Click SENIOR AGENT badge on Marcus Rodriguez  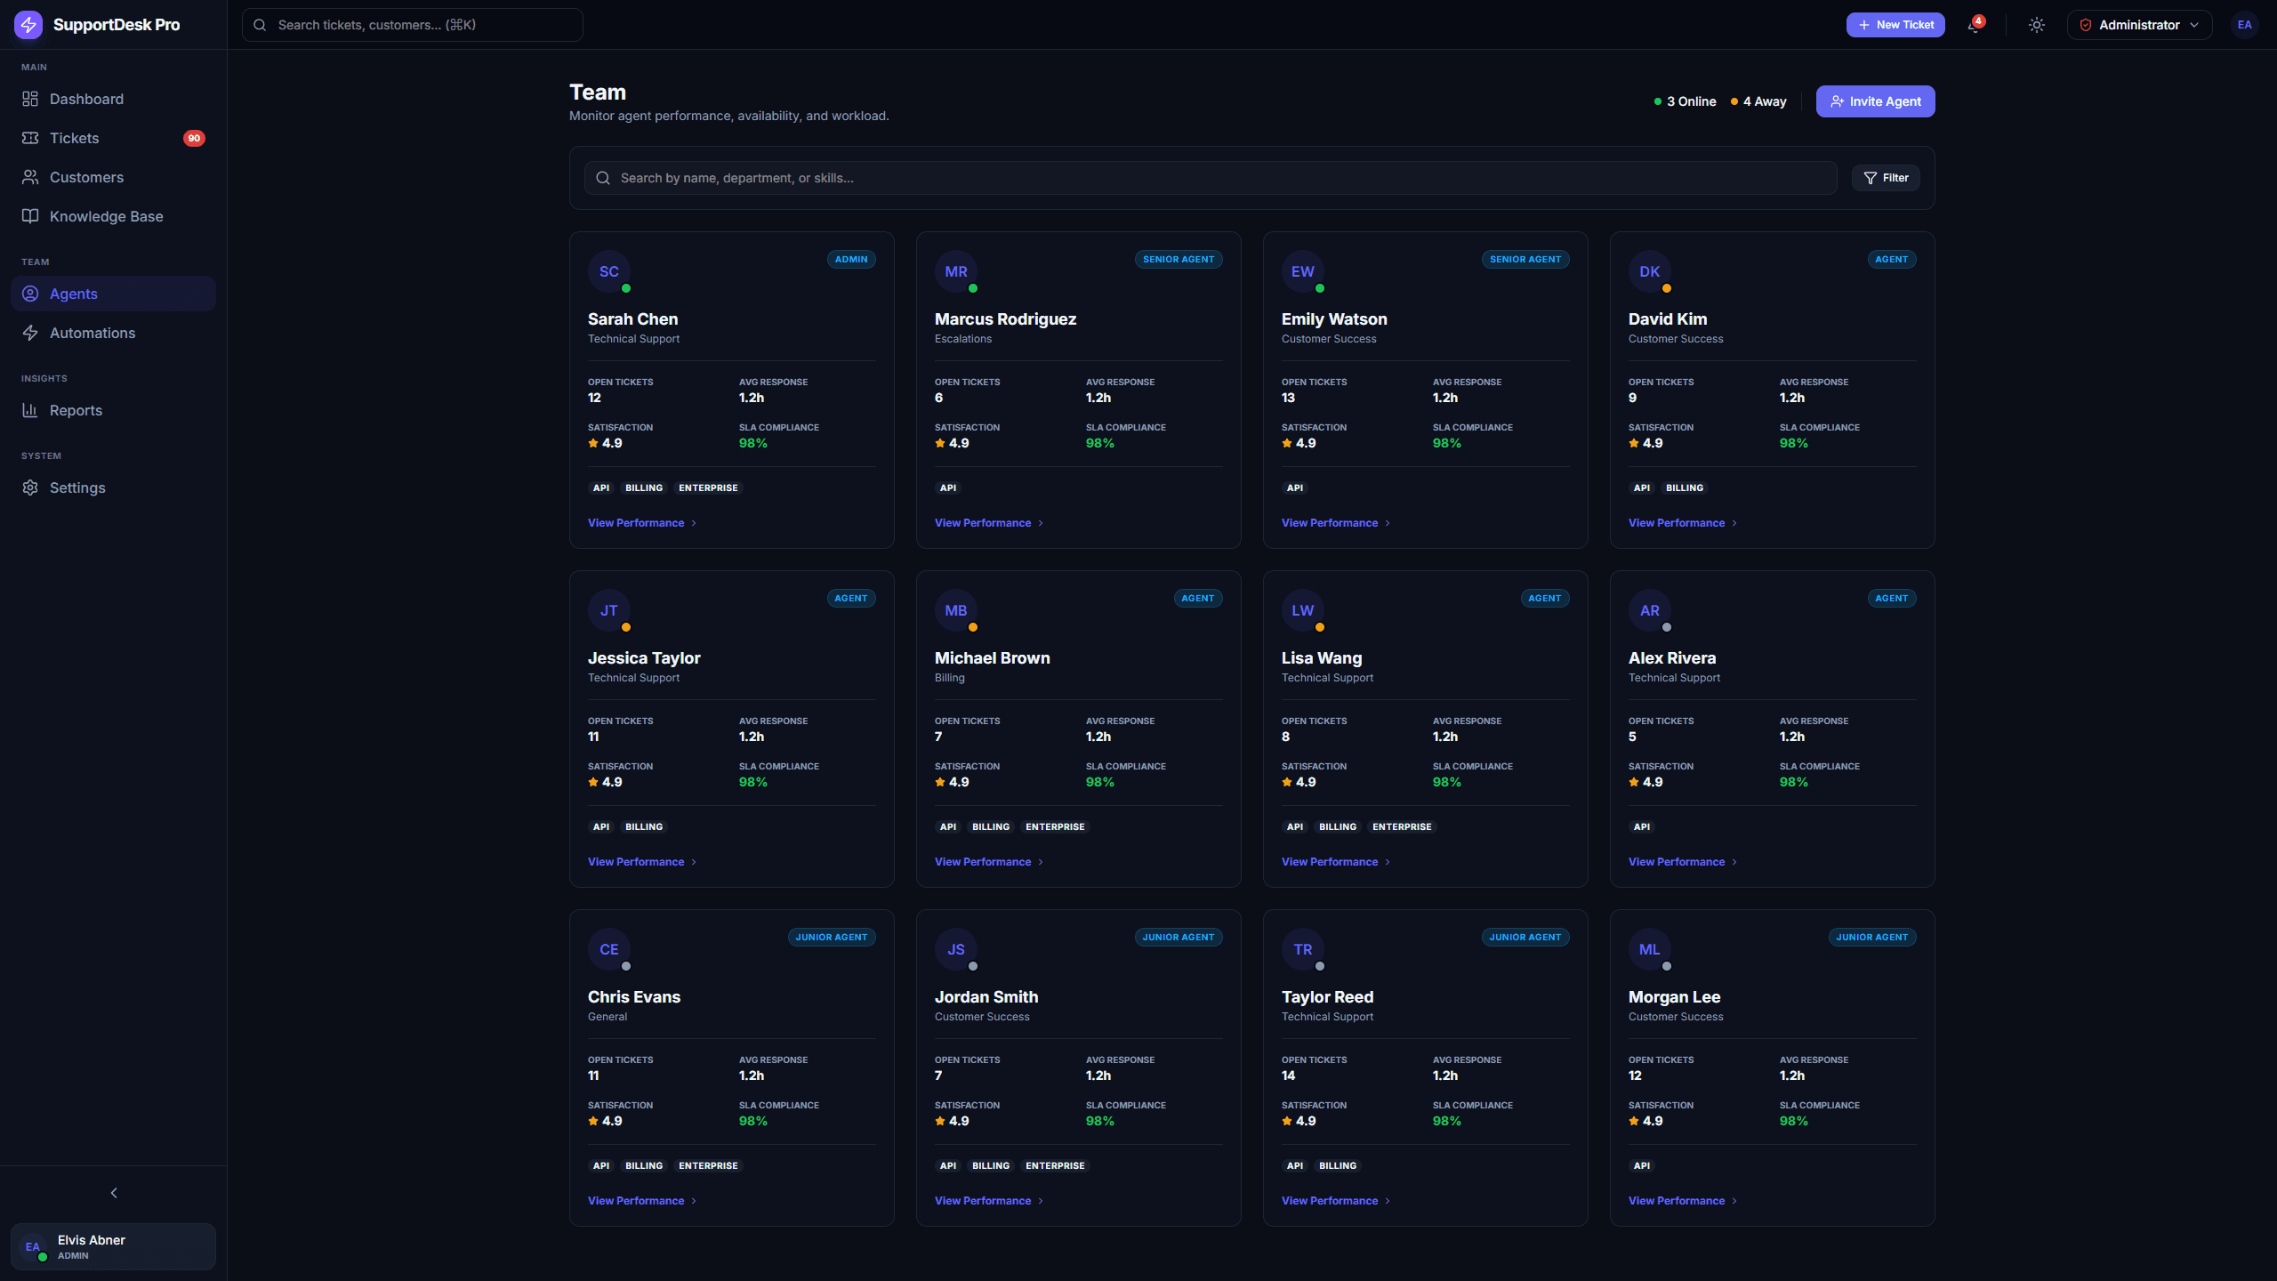point(1179,260)
